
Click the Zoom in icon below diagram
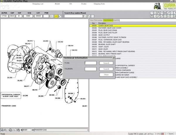(x=5, y=130)
